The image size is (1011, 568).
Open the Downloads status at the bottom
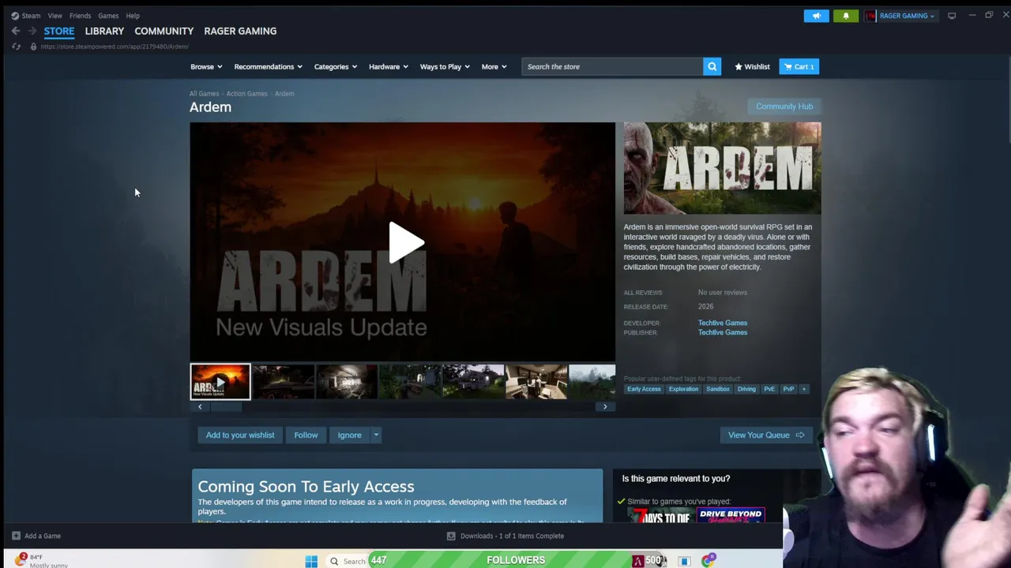point(505,536)
